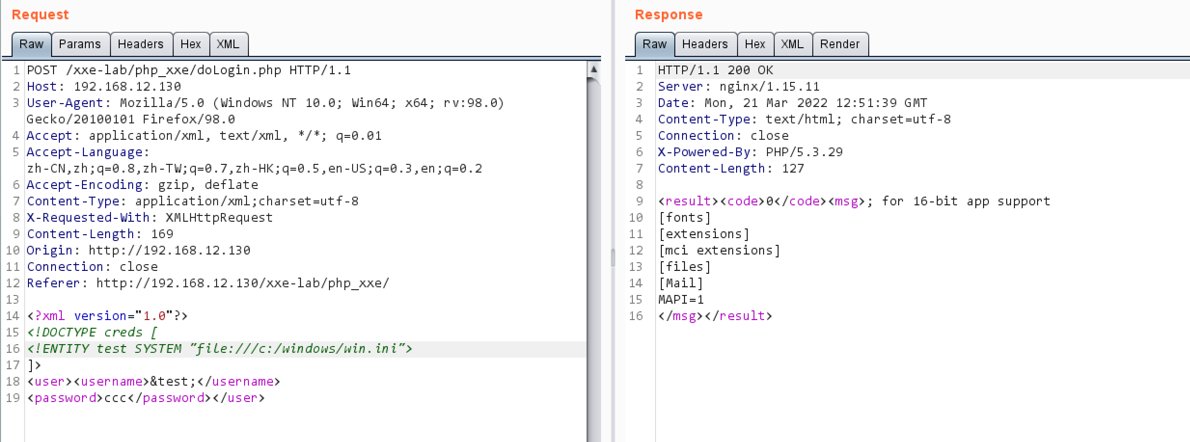
Task: Click the <result><code>0</code> response line
Action: [854, 201]
